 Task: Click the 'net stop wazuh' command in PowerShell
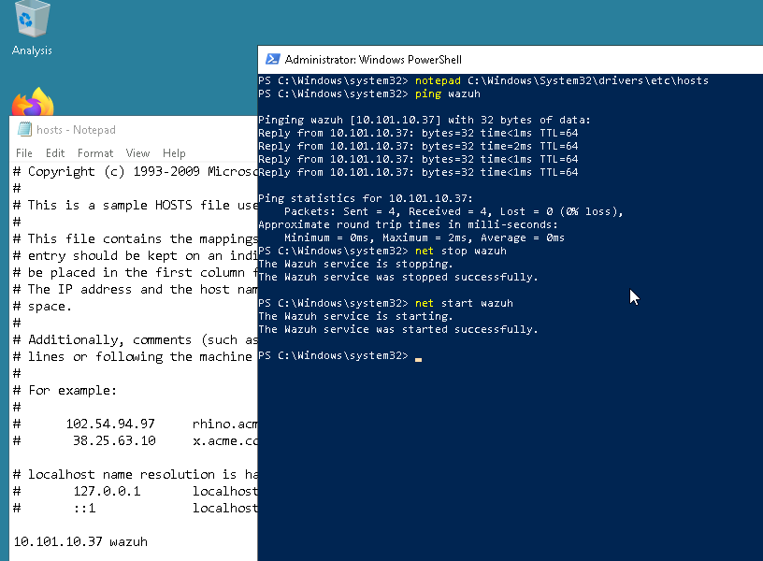click(x=461, y=252)
